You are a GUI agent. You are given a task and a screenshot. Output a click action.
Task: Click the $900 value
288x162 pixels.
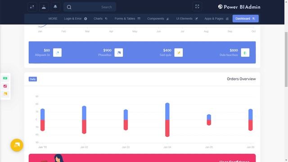pos(107,50)
